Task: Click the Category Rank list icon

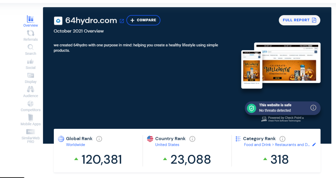Action: click(x=238, y=139)
